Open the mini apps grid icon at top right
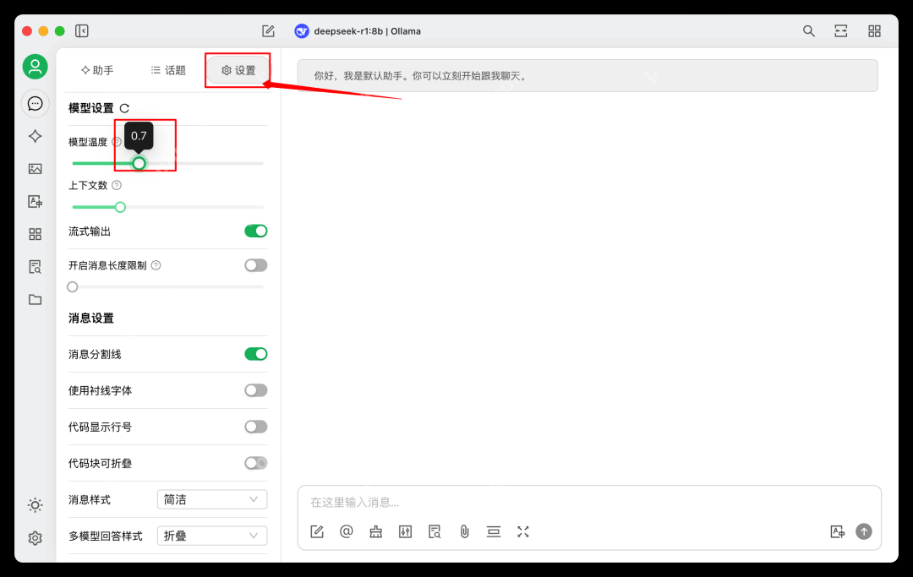The height and width of the screenshot is (577, 913). click(874, 30)
